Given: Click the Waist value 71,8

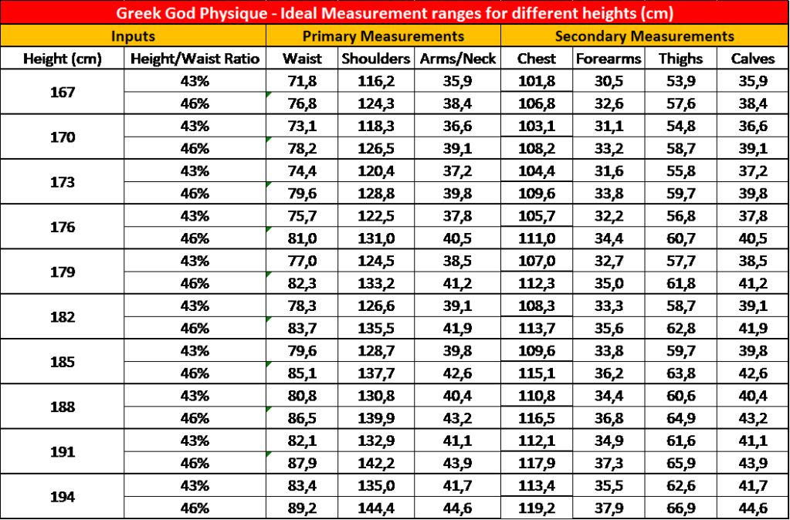Looking at the screenshot, I should (x=302, y=81).
